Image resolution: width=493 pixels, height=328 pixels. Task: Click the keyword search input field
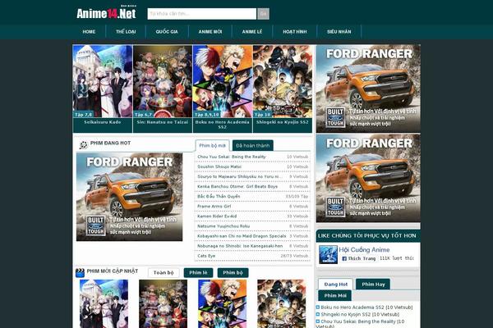click(202, 14)
